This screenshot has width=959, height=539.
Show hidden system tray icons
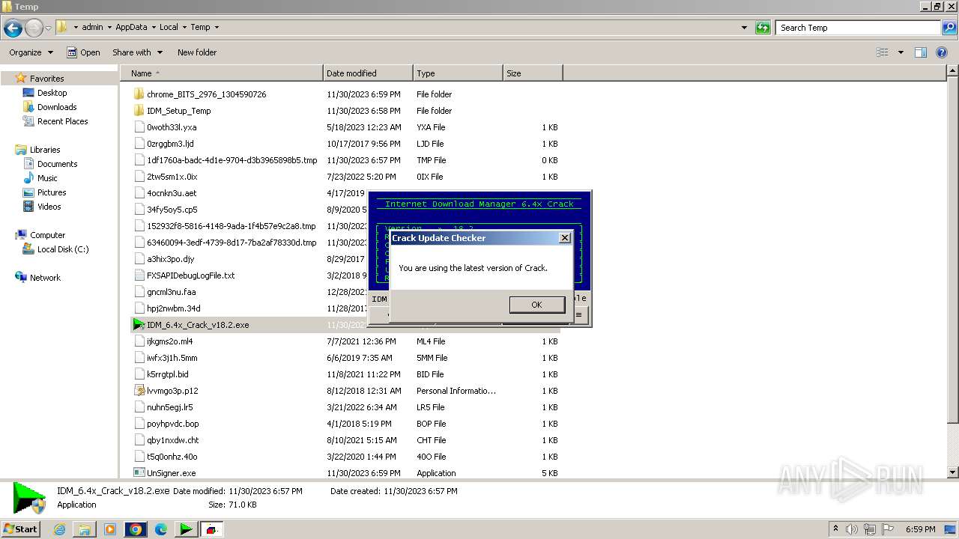[x=835, y=529]
